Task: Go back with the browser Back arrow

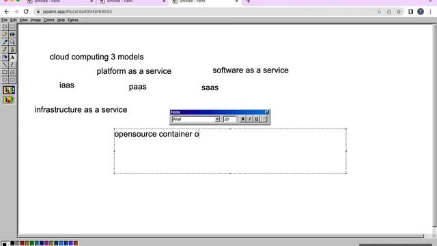Action: click(x=7, y=12)
